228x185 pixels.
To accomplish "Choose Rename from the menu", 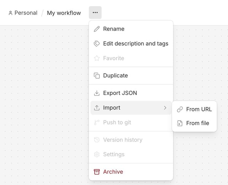I will tap(131, 29).
